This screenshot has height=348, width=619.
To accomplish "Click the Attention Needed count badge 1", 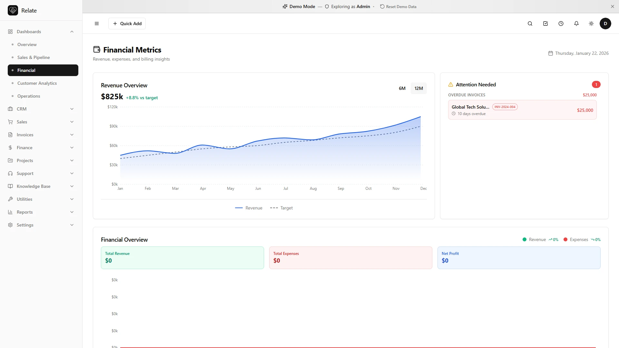I will [596, 84].
